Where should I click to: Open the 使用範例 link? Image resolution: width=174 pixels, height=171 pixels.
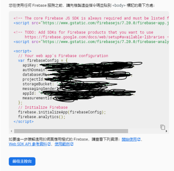click(x=62, y=144)
